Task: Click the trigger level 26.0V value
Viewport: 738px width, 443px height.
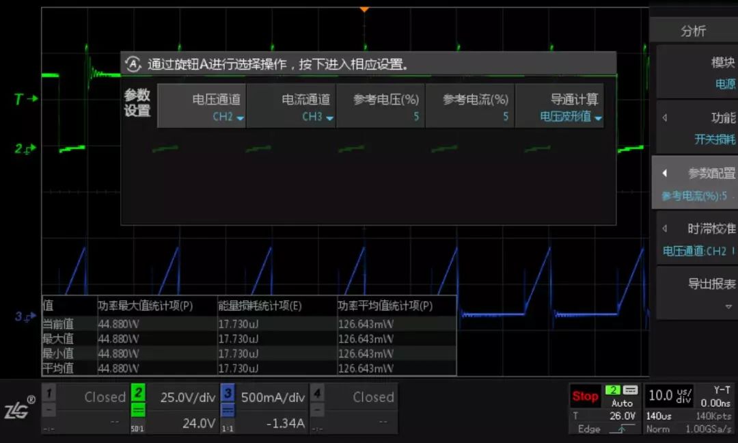Action: (x=623, y=416)
